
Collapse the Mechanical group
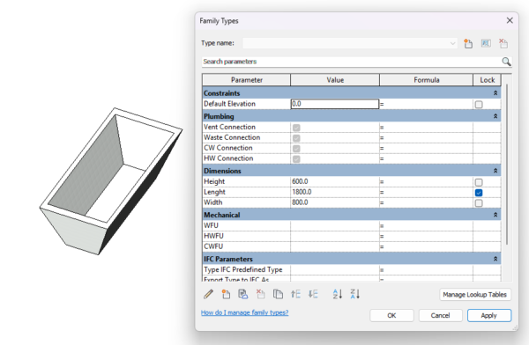[x=495, y=215]
